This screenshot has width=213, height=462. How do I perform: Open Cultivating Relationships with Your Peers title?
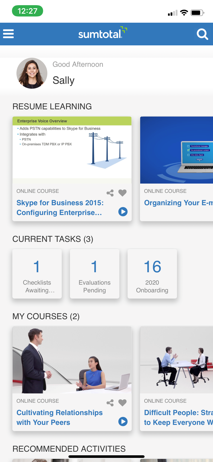[x=60, y=417]
